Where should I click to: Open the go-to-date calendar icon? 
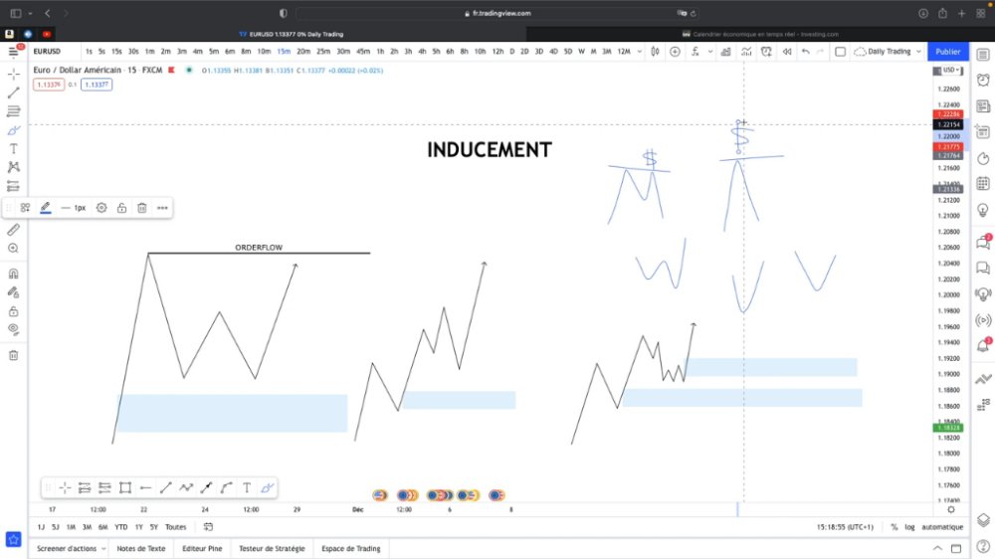point(208,527)
